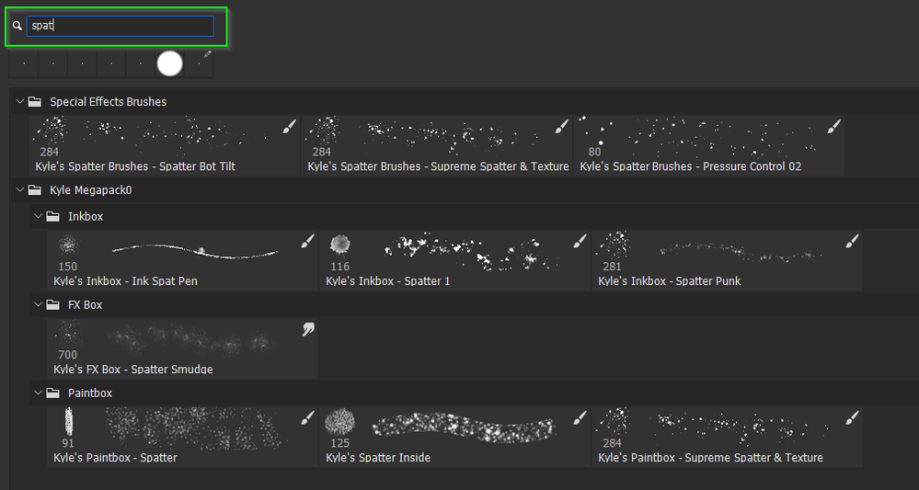Click brush tool icon on Spatter Punk
This screenshot has width=919, height=490.
(852, 241)
